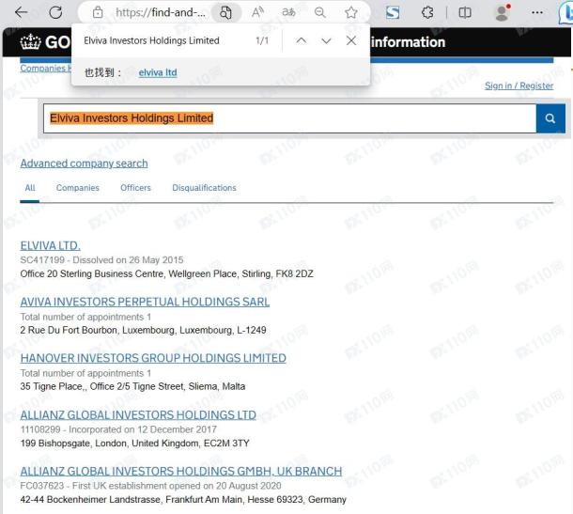Click the '42-44 Bockenheimer Landstrasse' address
This screenshot has height=514, width=573.
(183, 499)
